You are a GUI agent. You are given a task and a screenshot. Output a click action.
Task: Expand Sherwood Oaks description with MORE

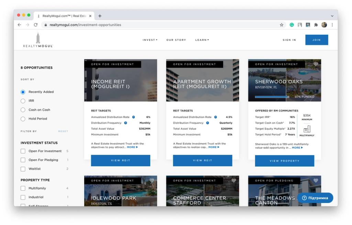[x=297, y=148]
